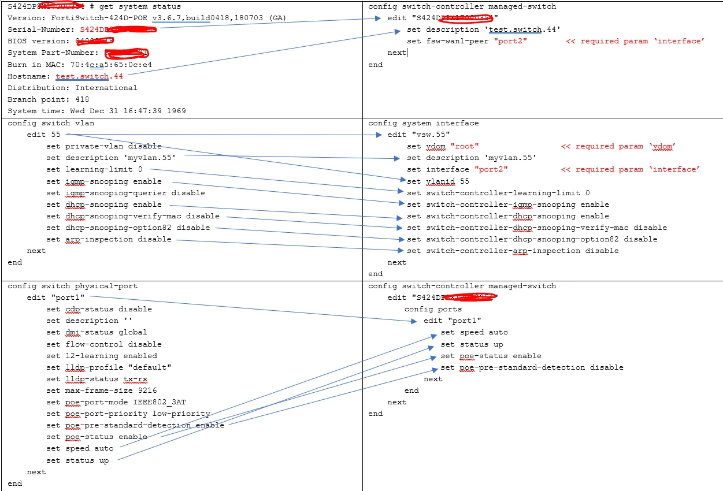Select 'Burn in MAC: 70:4c:a5:65:0c:e4'
723x491 pixels.
coord(80,65)
